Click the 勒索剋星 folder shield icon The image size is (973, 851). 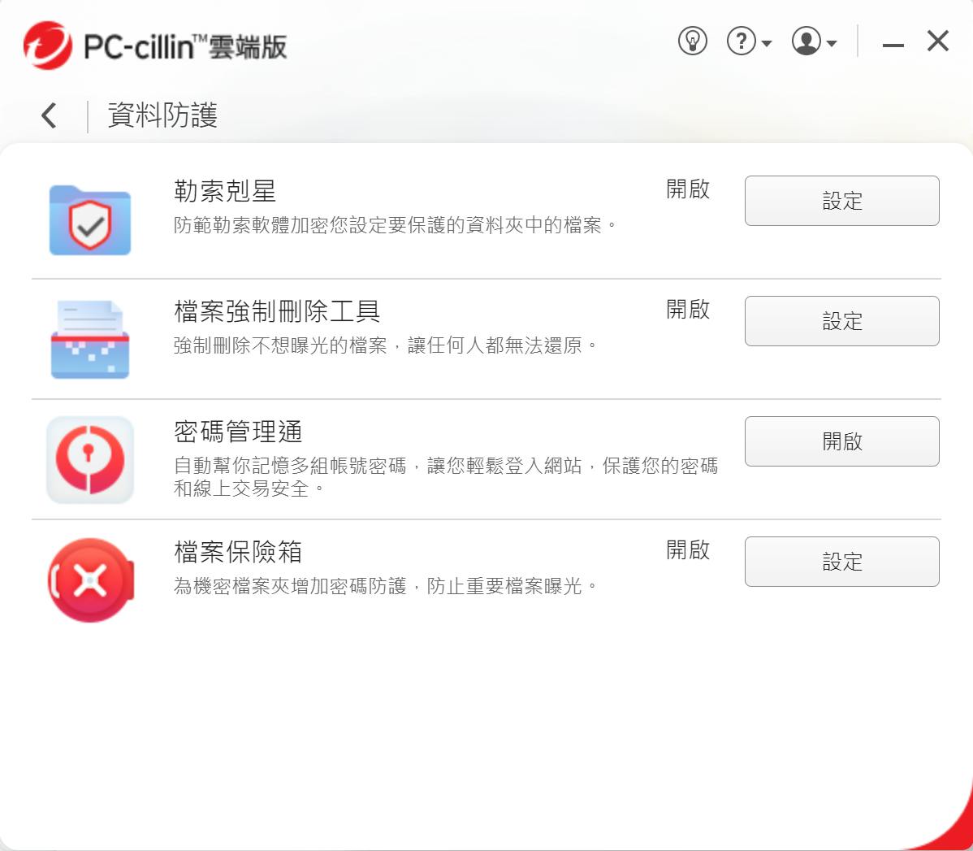(90, 220)
